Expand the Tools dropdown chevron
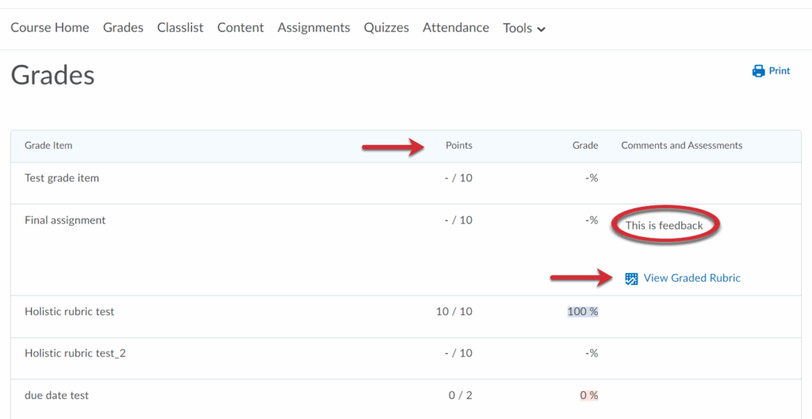812x419 pixels. (542, 29)
